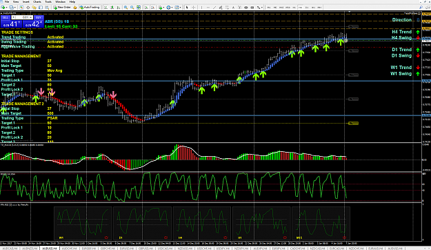Click the 'Direction' label text

coord(402,20)
